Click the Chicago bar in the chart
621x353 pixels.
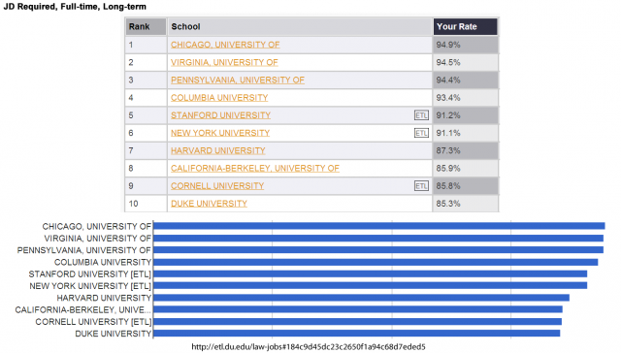click(379, 226)
